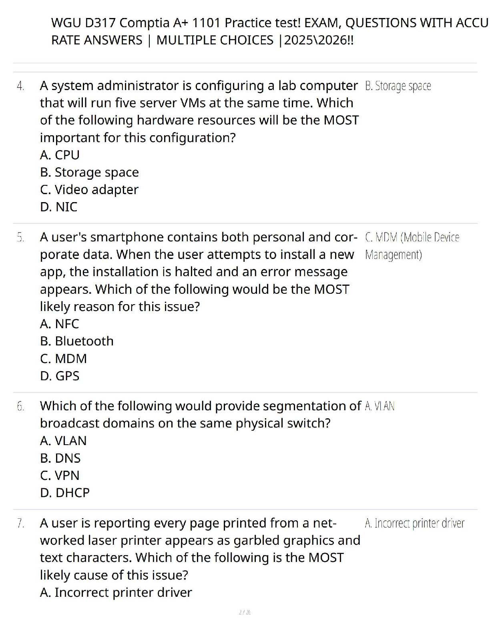Click the 'broadcast domains' question text
Image resolution: width=490 pixels, height=634 pixels.
click(96, 423)
